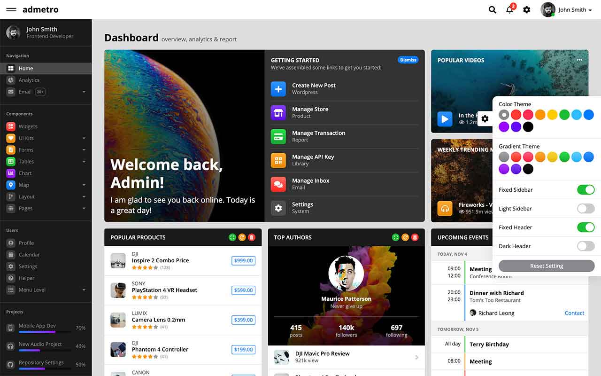Image resolution: width=601 pixels, height=376 pixels.
Task: Play the popular video
Action: pos(445,118)
